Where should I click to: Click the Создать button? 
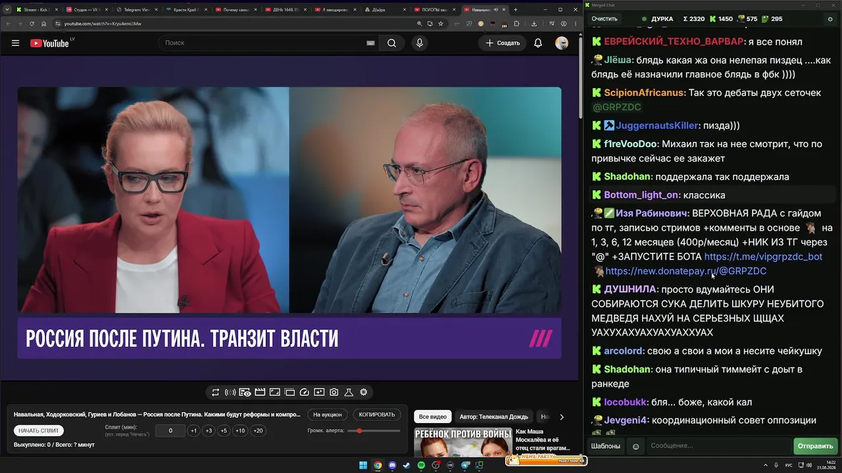click(x=503, y=43)
